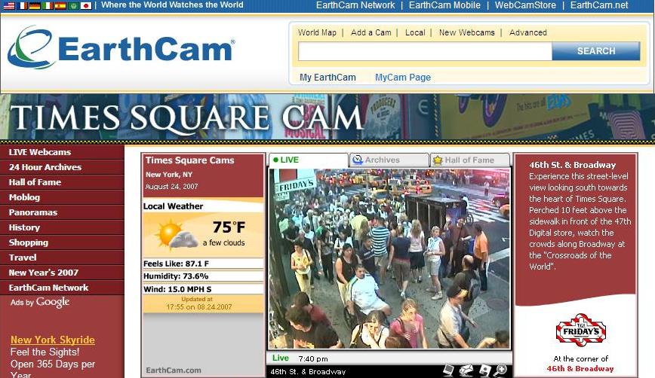Viewport: 655px width, 378px height.
Task: Click the Times Square Cams heading
Action: pos(189,160)
